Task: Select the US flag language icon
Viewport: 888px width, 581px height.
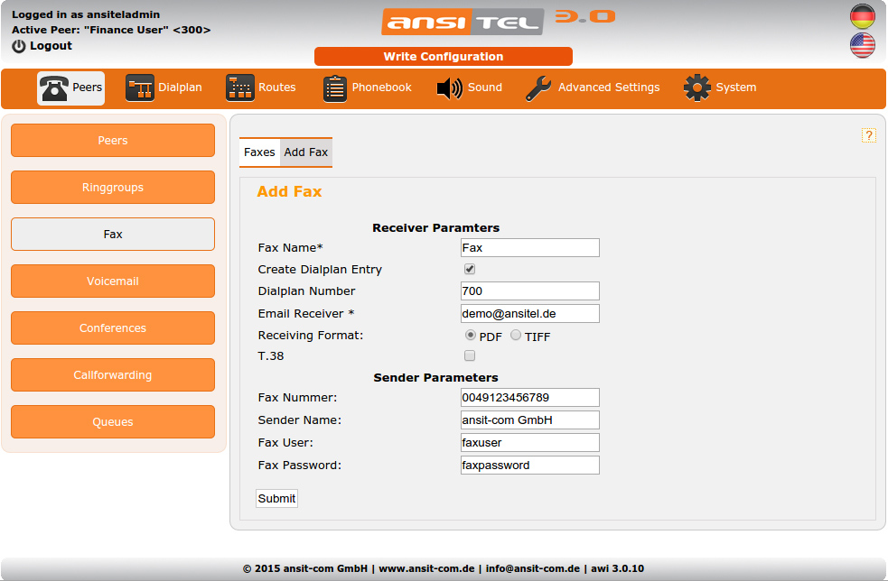Action: (863, 44)
